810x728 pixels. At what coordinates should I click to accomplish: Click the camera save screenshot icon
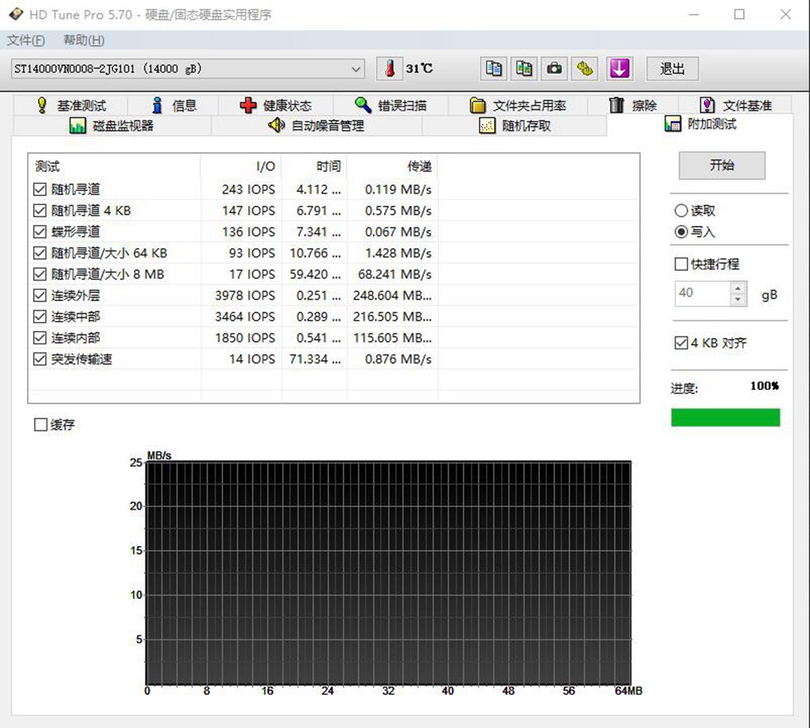(x=555, y=69)
